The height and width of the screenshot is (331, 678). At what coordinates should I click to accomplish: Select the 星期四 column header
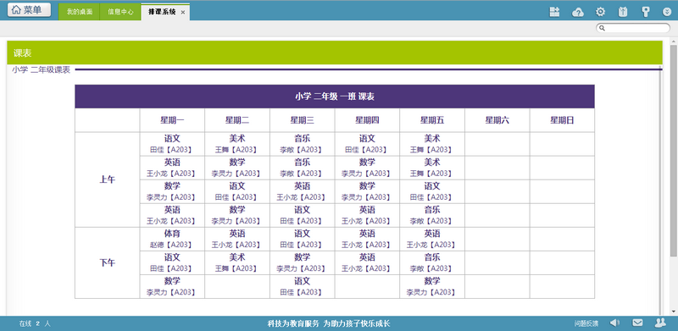click(x=367, y=120)
